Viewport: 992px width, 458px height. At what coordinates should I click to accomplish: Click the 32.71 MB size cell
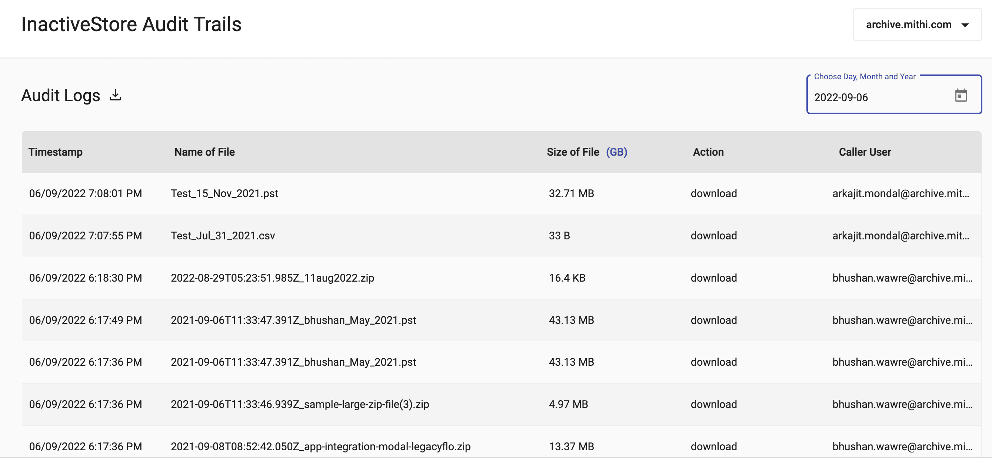[571, 193]
